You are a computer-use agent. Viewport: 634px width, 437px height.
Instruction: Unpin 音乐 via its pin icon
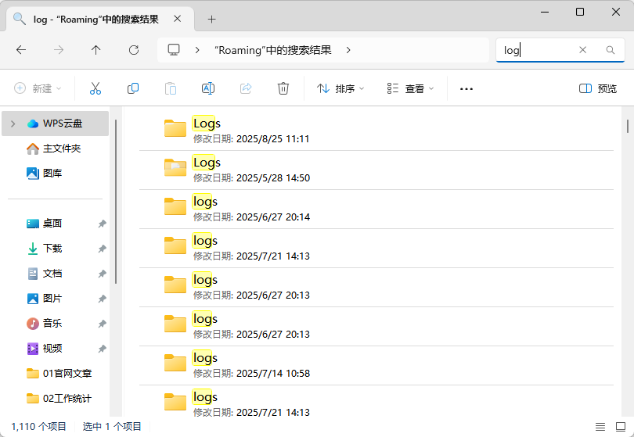(103, 324)
